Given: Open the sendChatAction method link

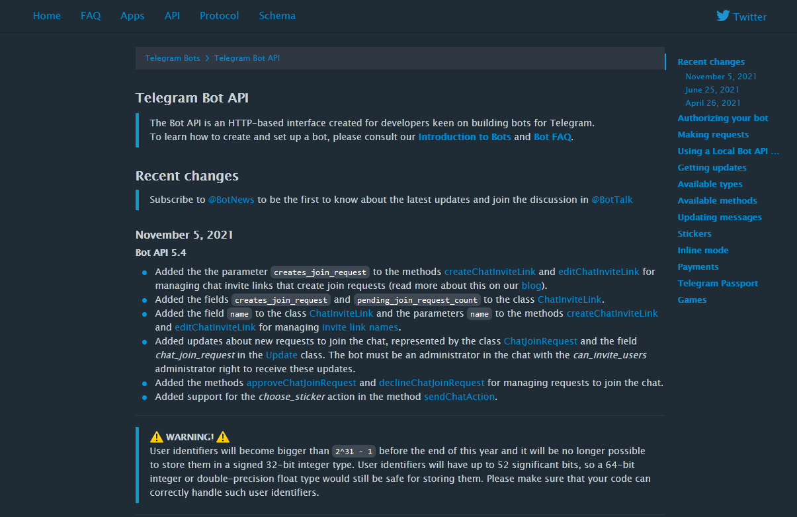Looking at the screenshot, I should point(459,397).
